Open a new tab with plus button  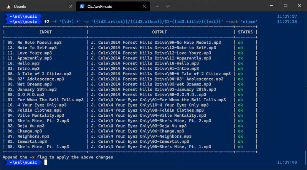[x=157, y=7]
